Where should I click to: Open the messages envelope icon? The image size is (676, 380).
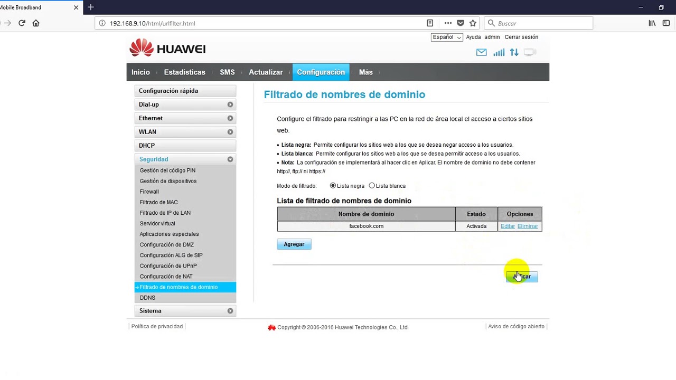click(481, 52)
